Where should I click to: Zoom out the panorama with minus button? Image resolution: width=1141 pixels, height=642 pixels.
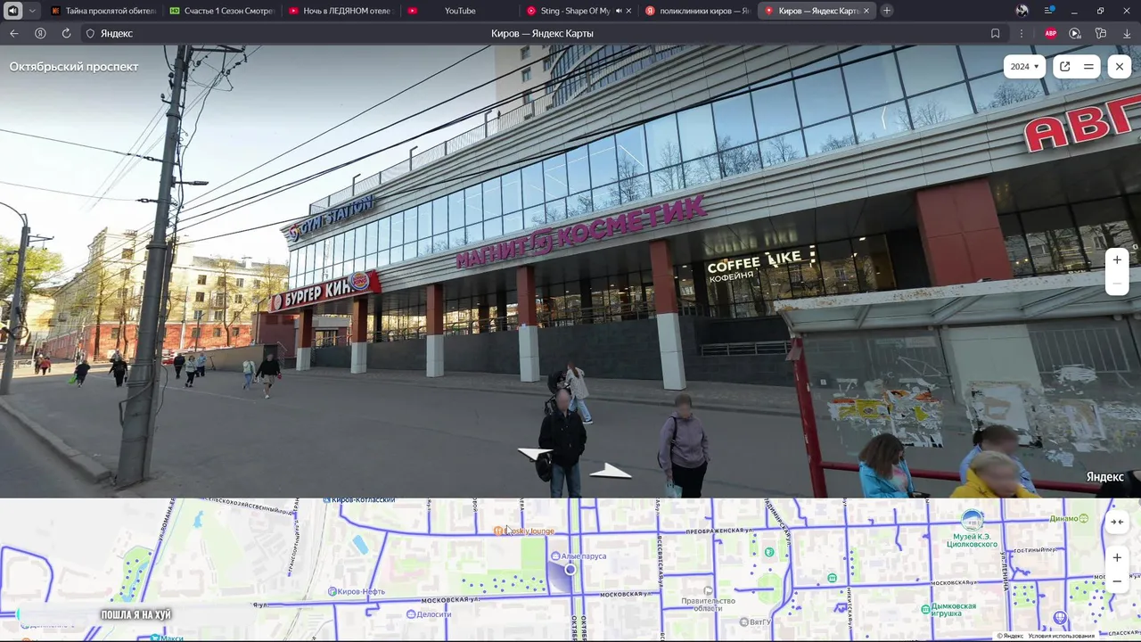(1117, 284)
